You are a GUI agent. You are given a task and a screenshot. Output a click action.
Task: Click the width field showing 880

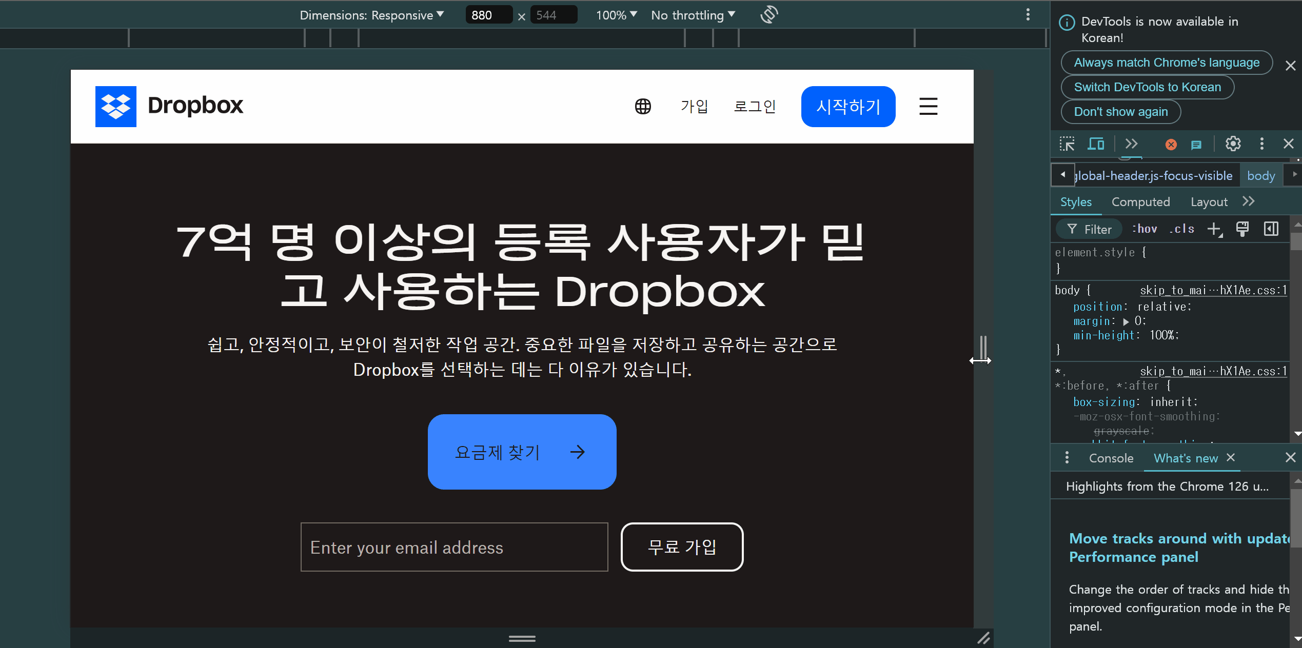(489, 15)
